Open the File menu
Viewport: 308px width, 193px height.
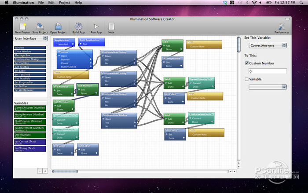(41, 3)
